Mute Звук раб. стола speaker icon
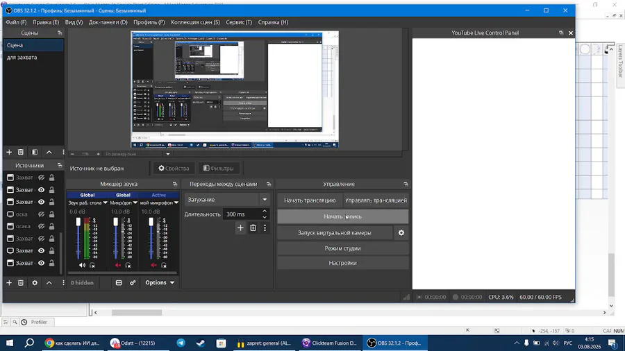This screenshot has width=625, height=351. pos(82,265)
